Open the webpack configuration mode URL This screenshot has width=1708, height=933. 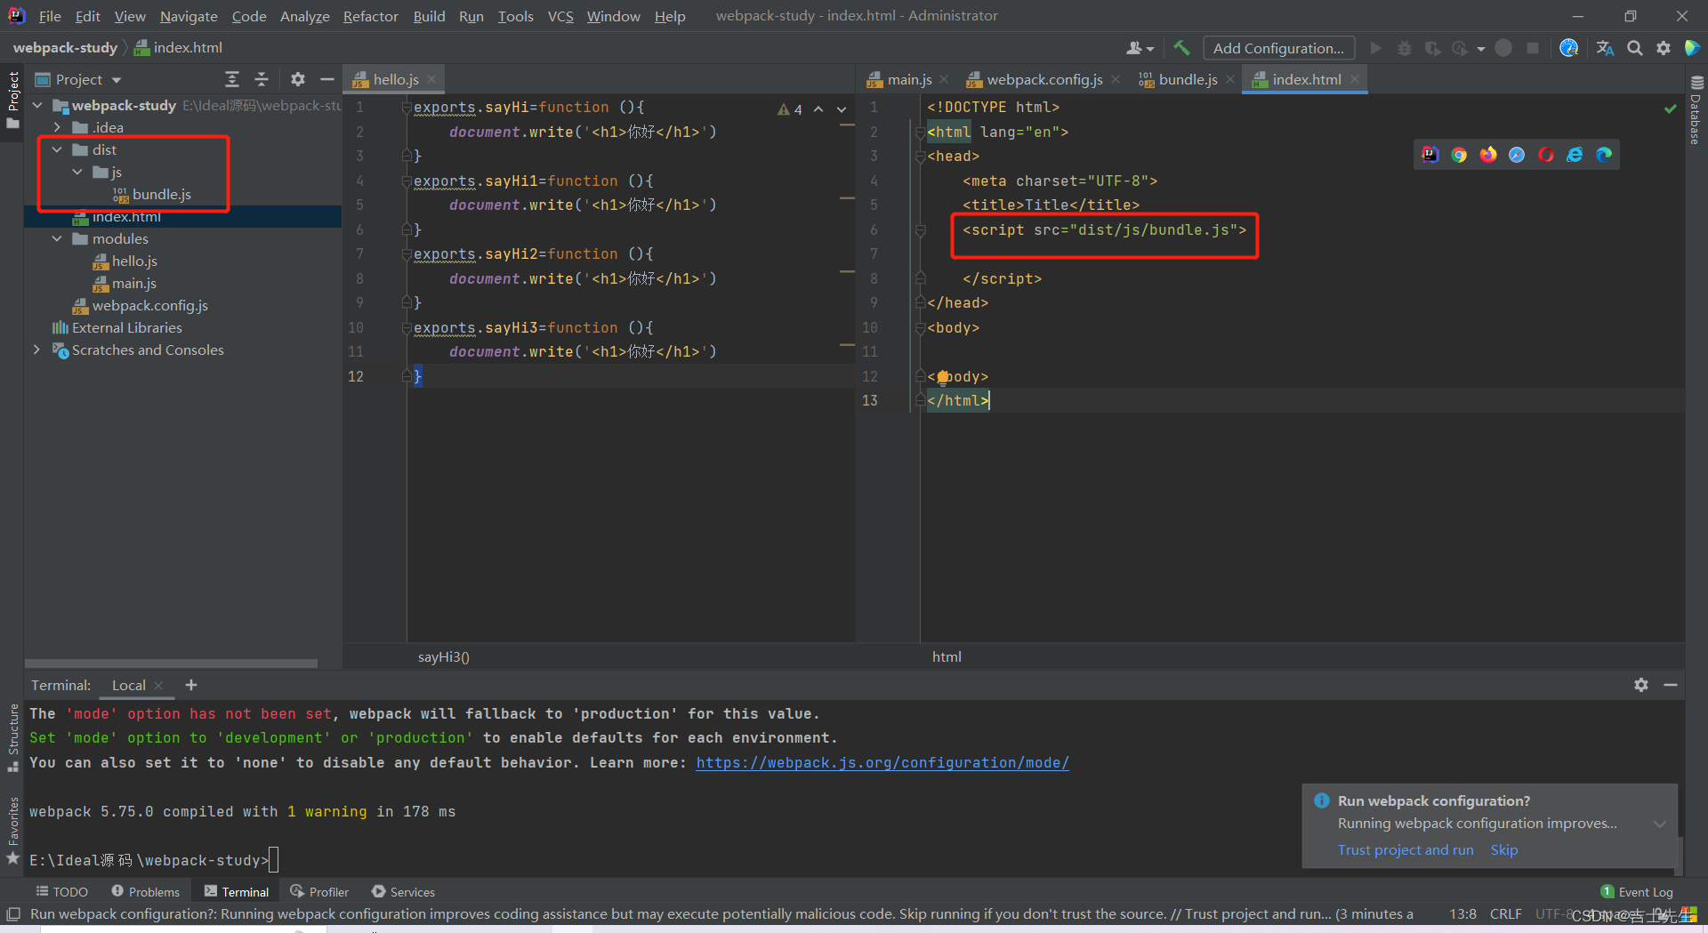coord(882,762)
